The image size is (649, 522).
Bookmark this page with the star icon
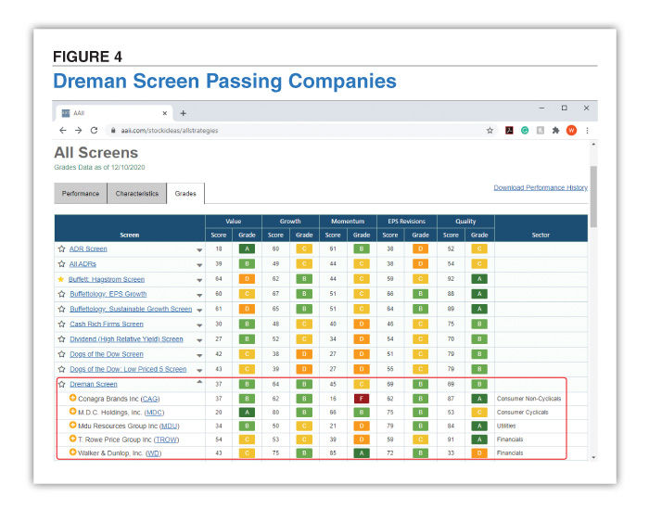490,131
